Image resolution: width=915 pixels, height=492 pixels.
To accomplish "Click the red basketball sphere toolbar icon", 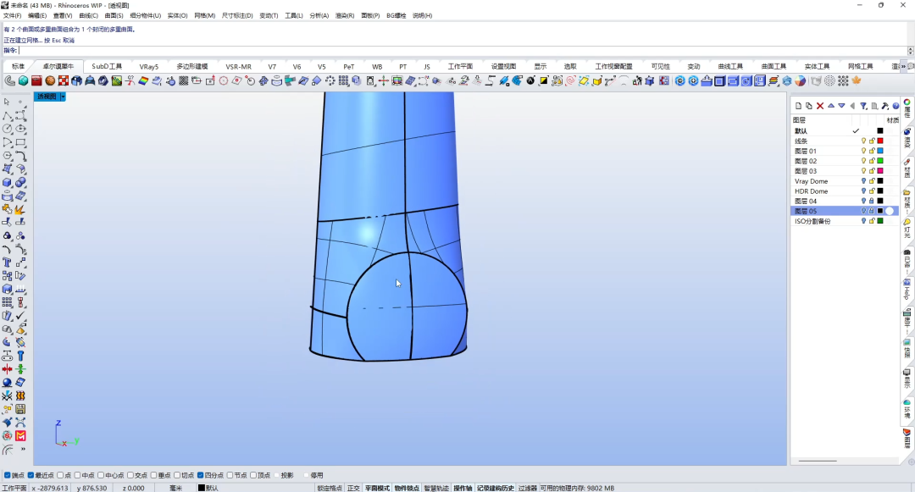I will pos(50,80).
